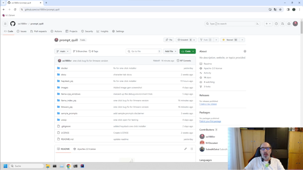This screenshot has width=303, height=170.
Task: Open the Qdrant UI bookmark
Action: (8, 15)
